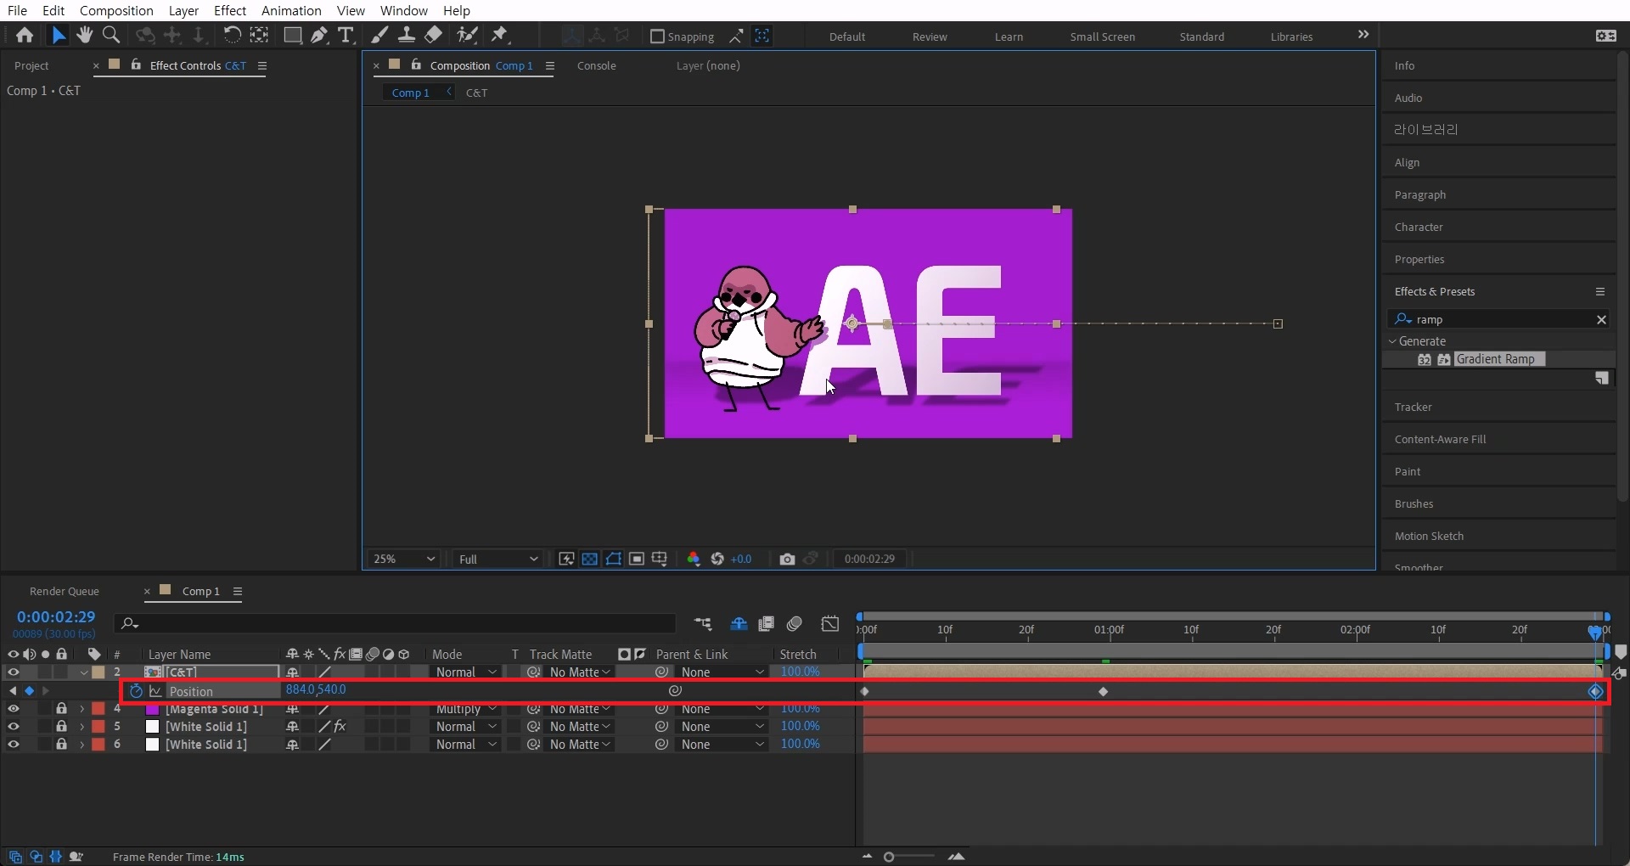Select the Clone Stamp tool
Viewport: 1630px width, 866px height.
(x=407, y=35)
